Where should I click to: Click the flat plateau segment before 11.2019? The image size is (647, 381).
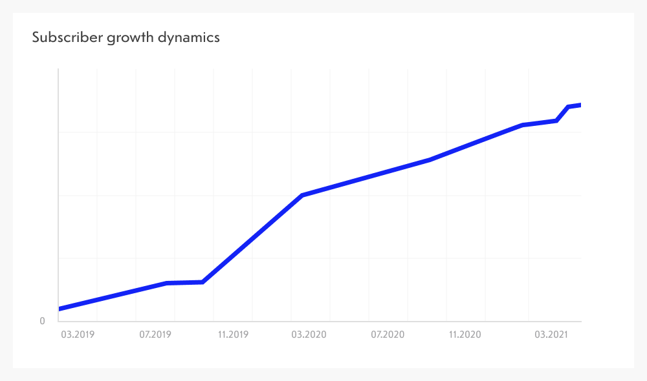click(x=185, y=283)
